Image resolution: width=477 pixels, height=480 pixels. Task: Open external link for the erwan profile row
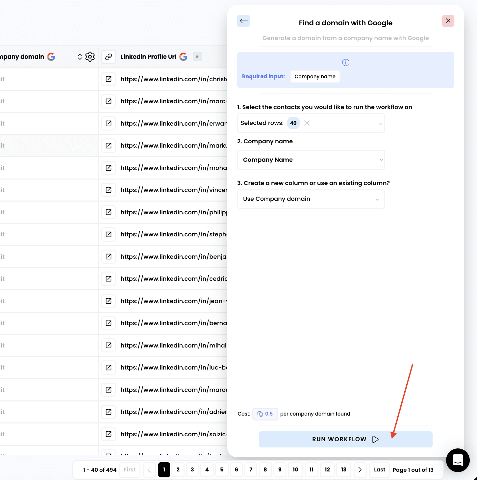click(x=109, y=123)
